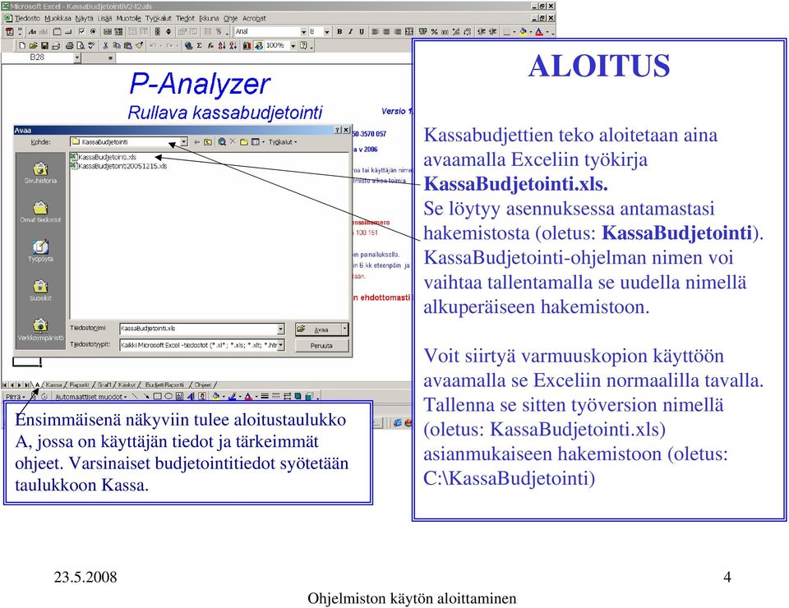Open Automaattiset muodot autoshapes button
789x608 pixels.
coord(90,397)
